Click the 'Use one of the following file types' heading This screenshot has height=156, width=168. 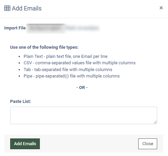pyautogui.click(x=44, y=47)
